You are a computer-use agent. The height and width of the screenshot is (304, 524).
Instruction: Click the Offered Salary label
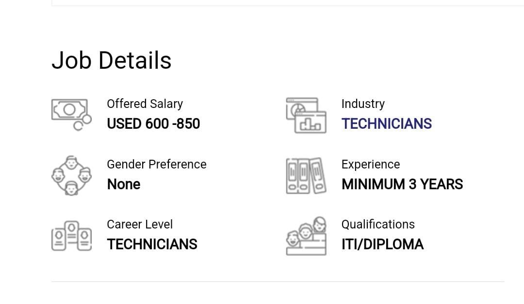pyautogui.click(x=145, y=104)
